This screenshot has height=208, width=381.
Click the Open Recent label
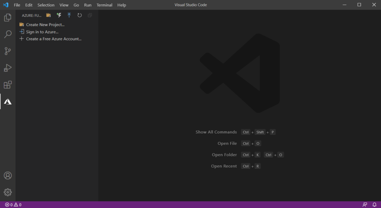(x=224, y=166)
